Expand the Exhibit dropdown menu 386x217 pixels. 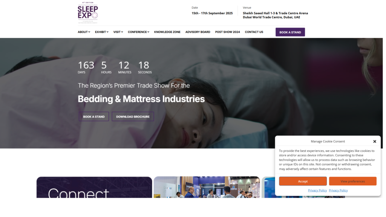(102, 32)
